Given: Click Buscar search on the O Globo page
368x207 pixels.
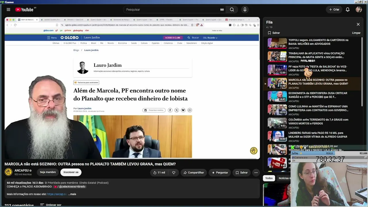Looking at the screenshot, I should pos(193,38).
